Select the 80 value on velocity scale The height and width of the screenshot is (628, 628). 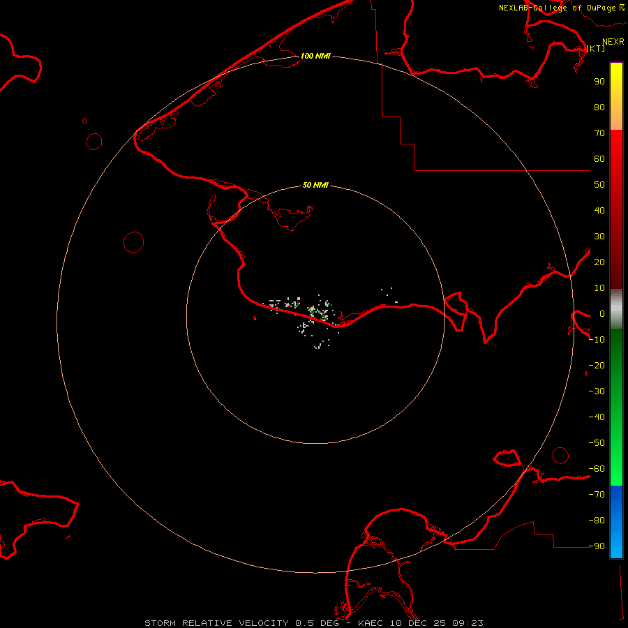tap(599, 107)
